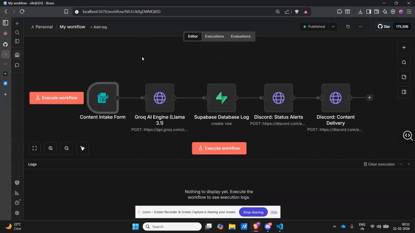This screenshot has height=233, width=415.
Task: Click the Execute workflow button beside Content Intake Form
Action: click(56, 98)
